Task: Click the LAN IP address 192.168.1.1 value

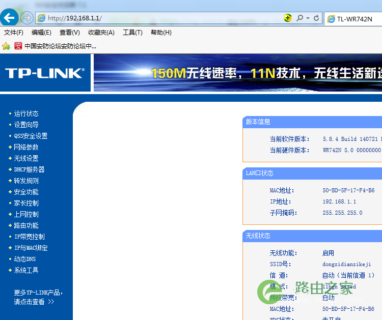Action: pos(339,201)
